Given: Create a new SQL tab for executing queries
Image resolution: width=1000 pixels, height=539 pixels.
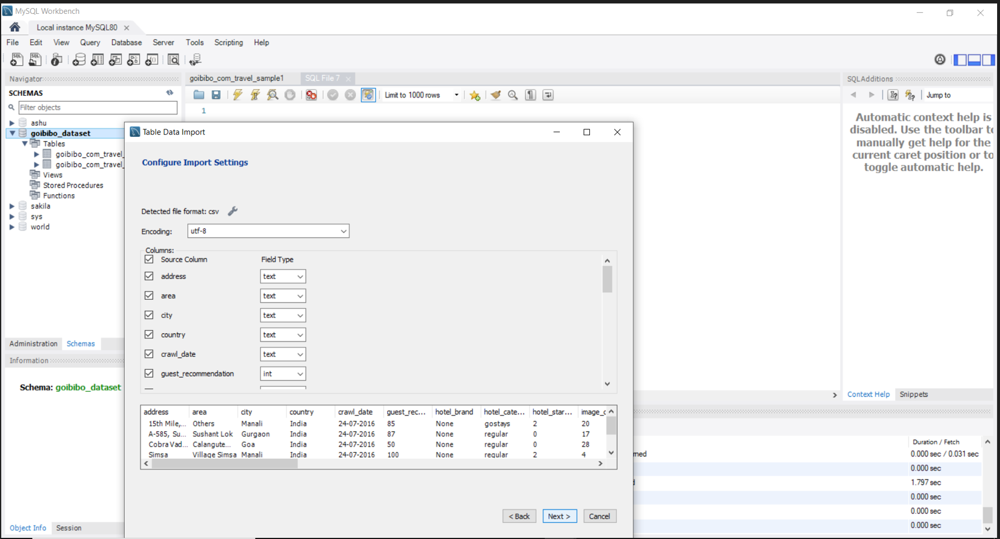Looking at the screenshot, I should point(16,60).
